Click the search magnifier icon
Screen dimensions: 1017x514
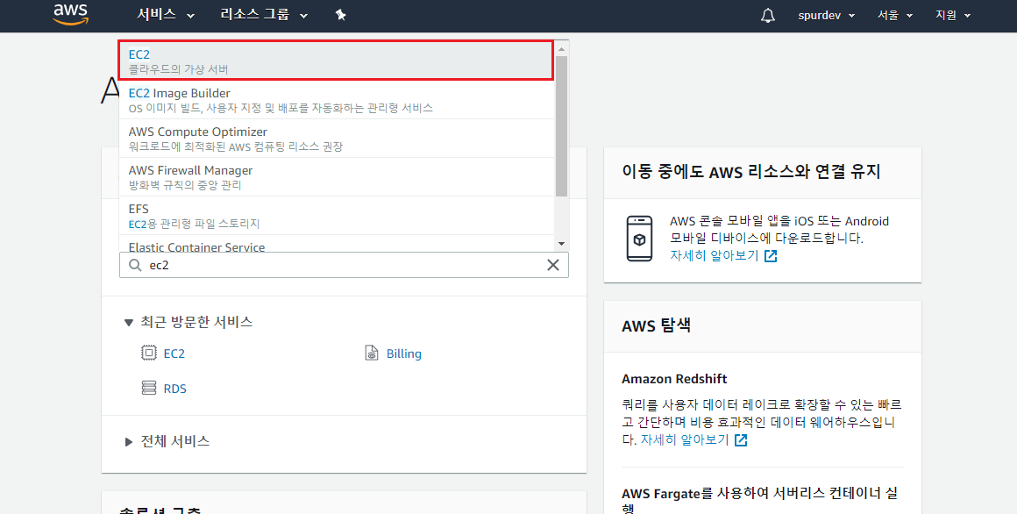tap(135, 265)
